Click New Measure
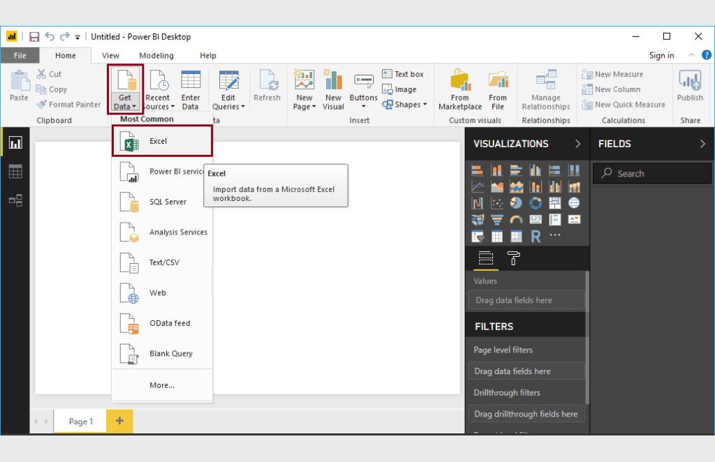Viewport: 715px width, 462px height. [x=612, y=74]
